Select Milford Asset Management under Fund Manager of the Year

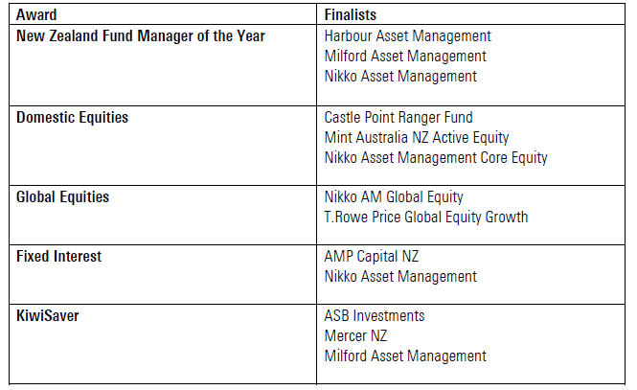click(405, 57)
